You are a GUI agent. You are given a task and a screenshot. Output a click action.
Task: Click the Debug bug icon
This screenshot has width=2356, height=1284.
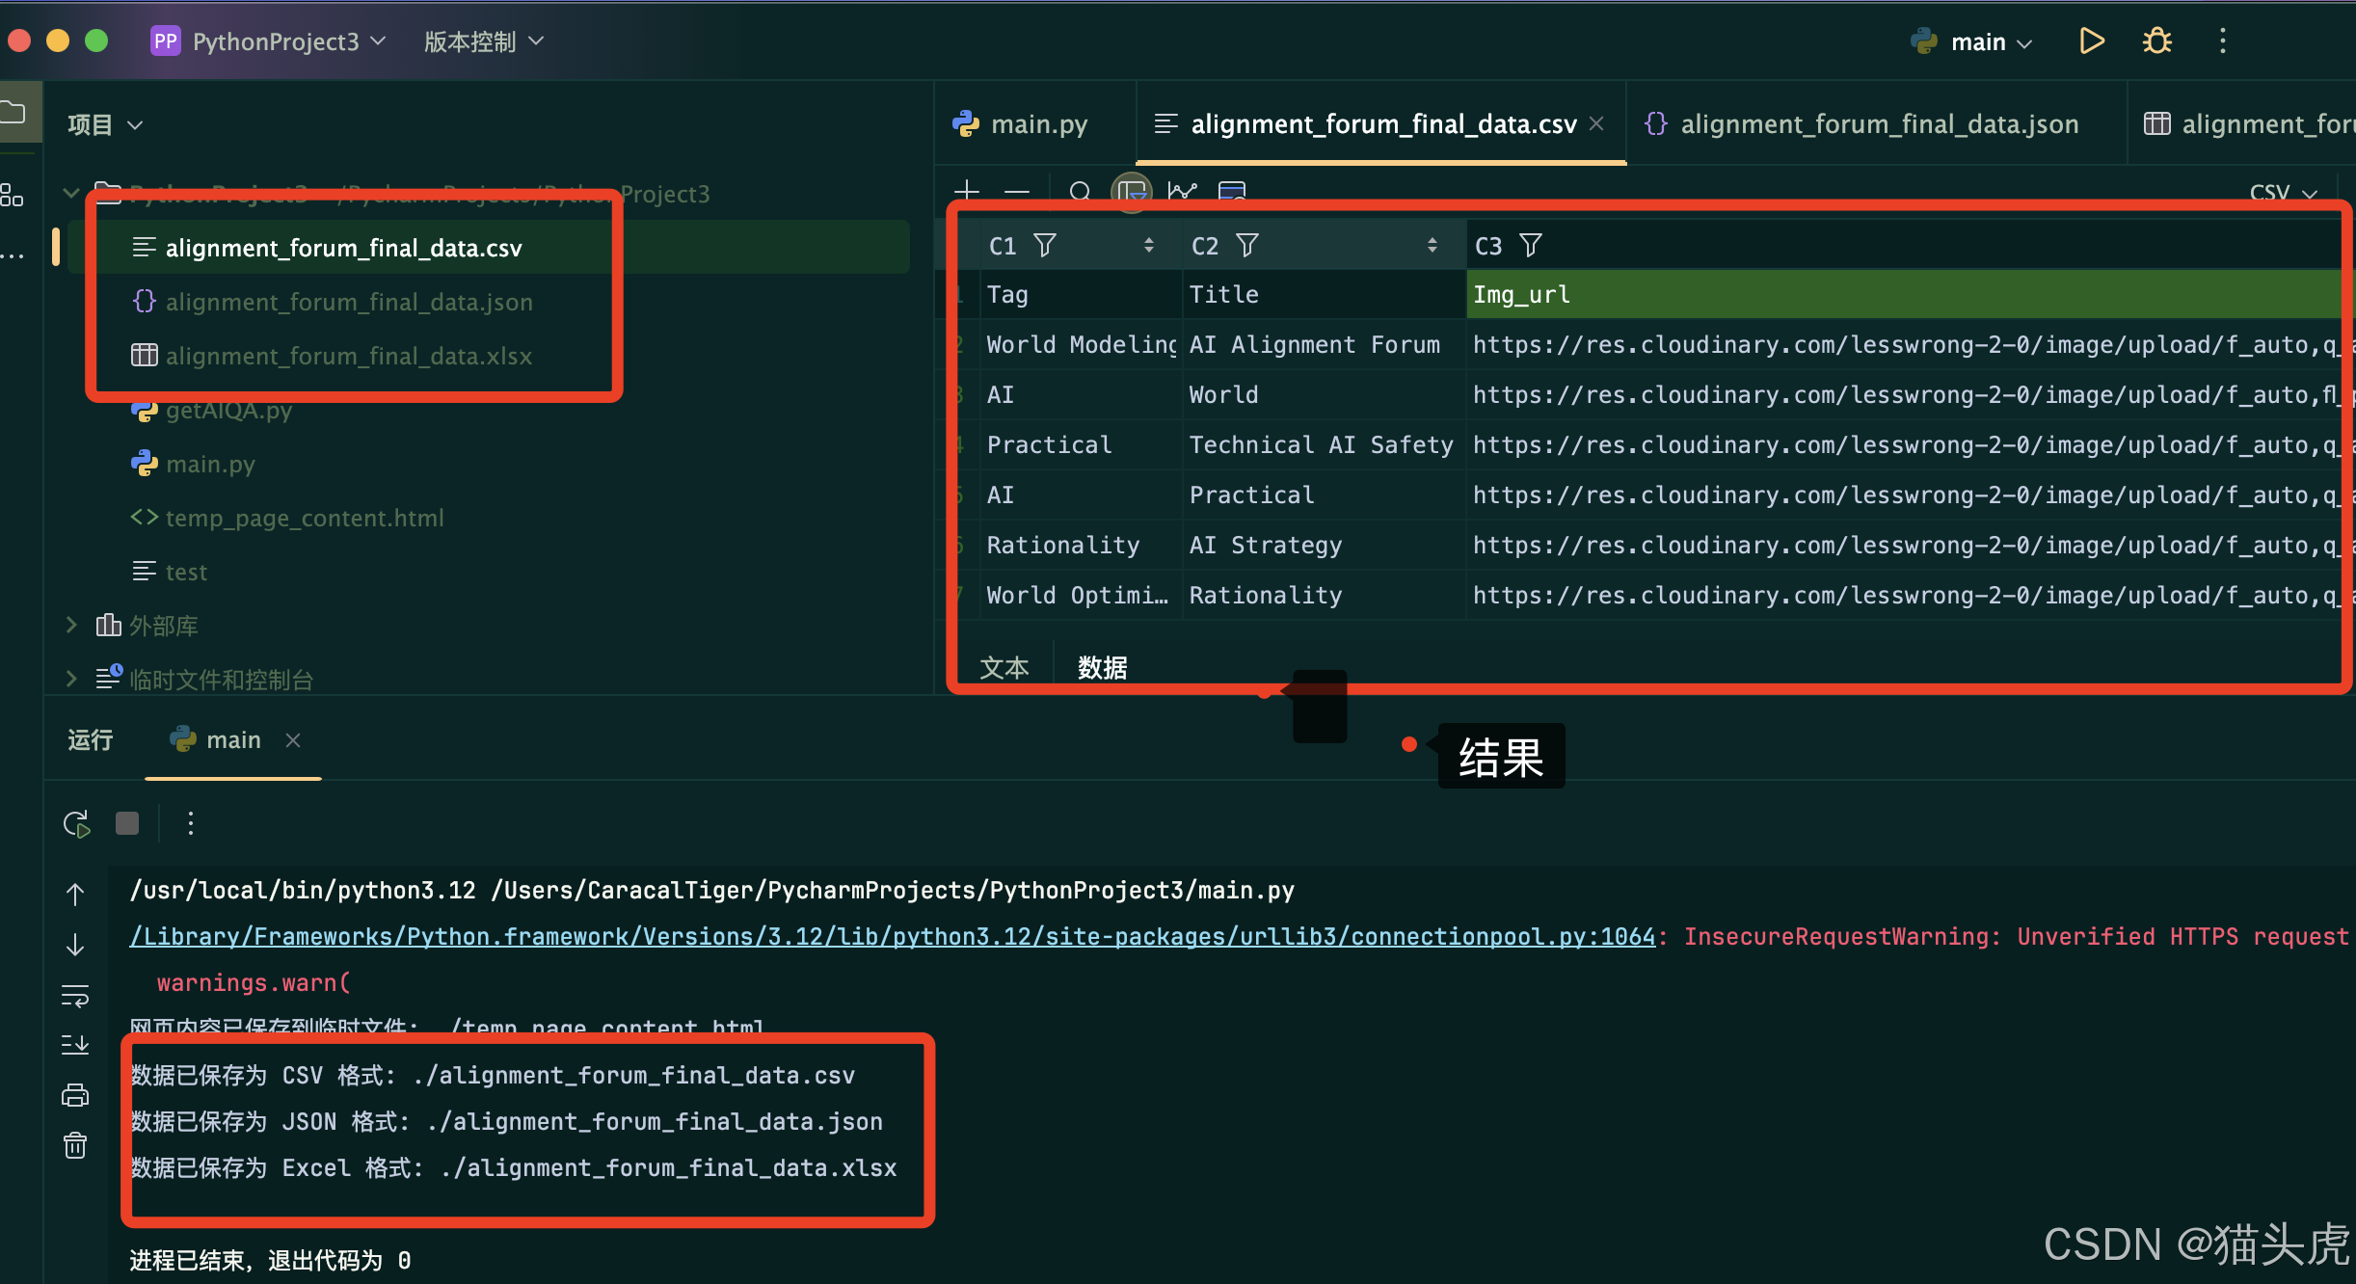(x=2156, y=41)
